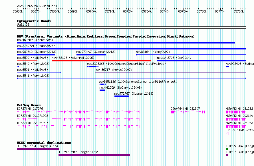254x166 pixels.
Task: Click the HNRNPK|NM_031263 transcript label
Action: pos(239,123)
